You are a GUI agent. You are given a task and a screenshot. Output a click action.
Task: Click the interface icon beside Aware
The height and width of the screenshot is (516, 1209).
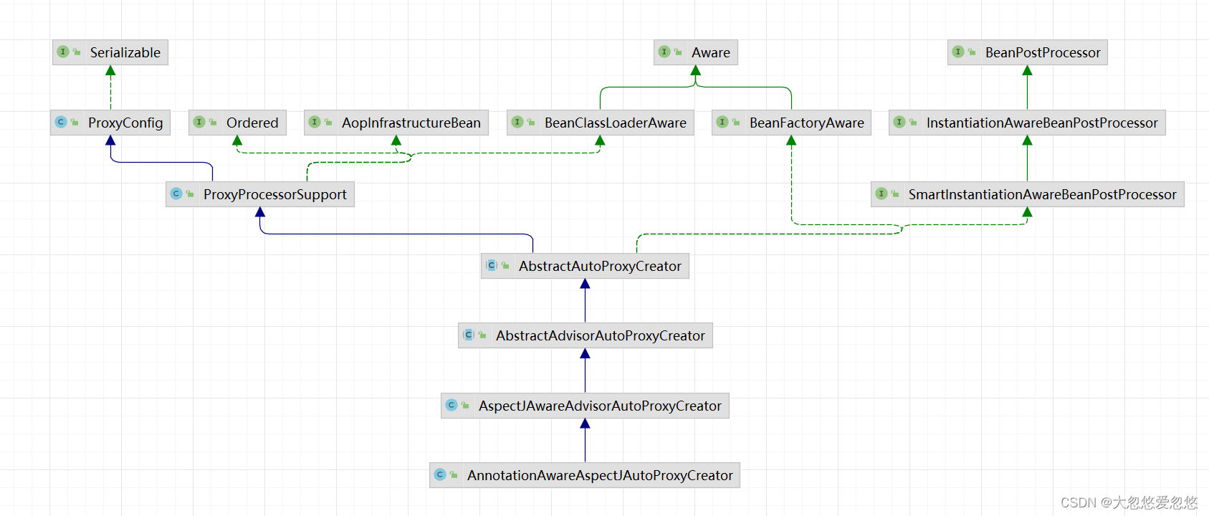pos(664,52)
